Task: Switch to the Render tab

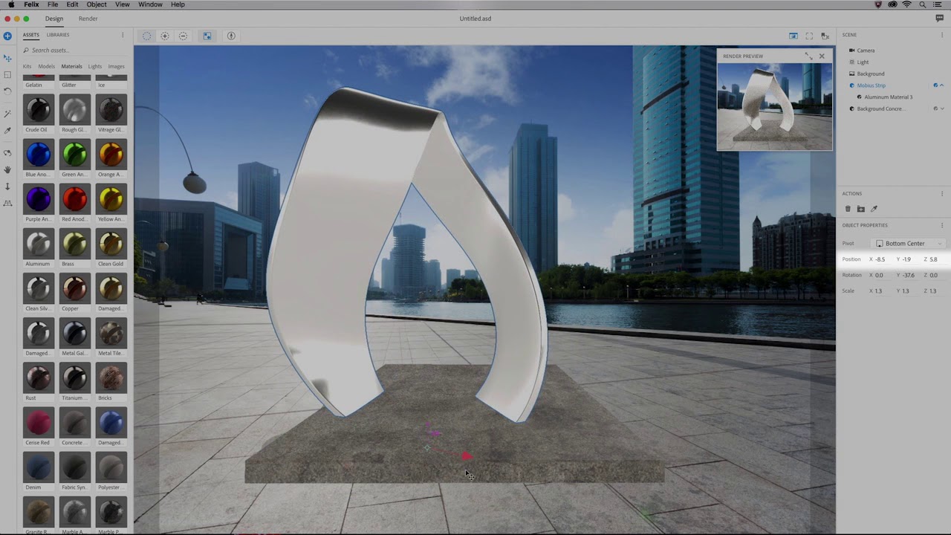Action: click(x=88, y=19)
